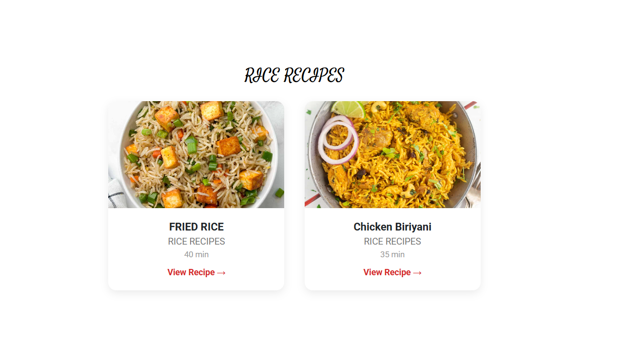Click the cursive RICE RECIPES page heading
This screenshot has width=642, height=337.
click(294, 75)
